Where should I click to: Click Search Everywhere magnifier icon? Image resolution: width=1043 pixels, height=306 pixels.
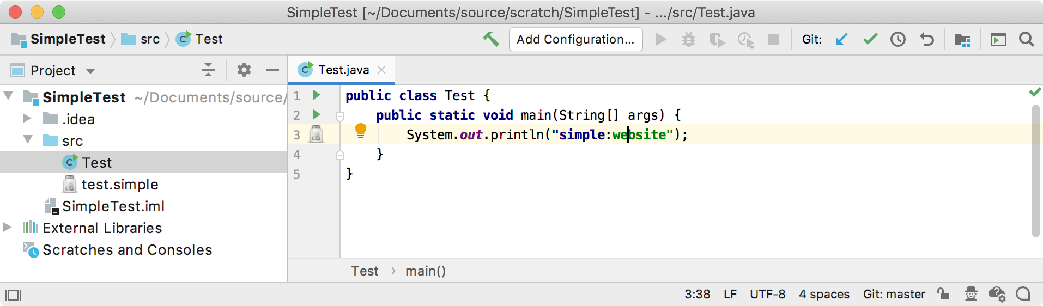pos(1027,39)
